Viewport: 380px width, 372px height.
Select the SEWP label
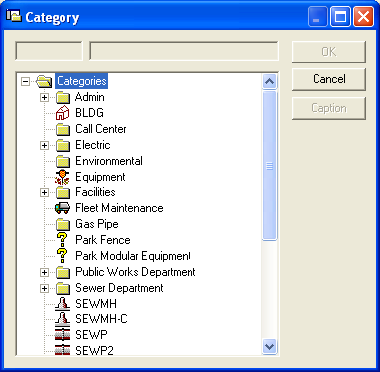91,335
